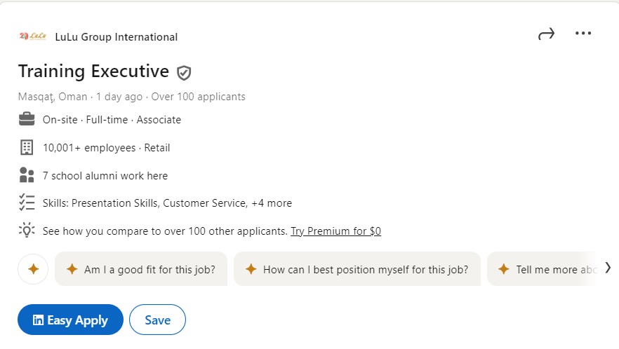The image size is (619, 349).
Task: Click the skills checklist icon
Action: point(27,203)
